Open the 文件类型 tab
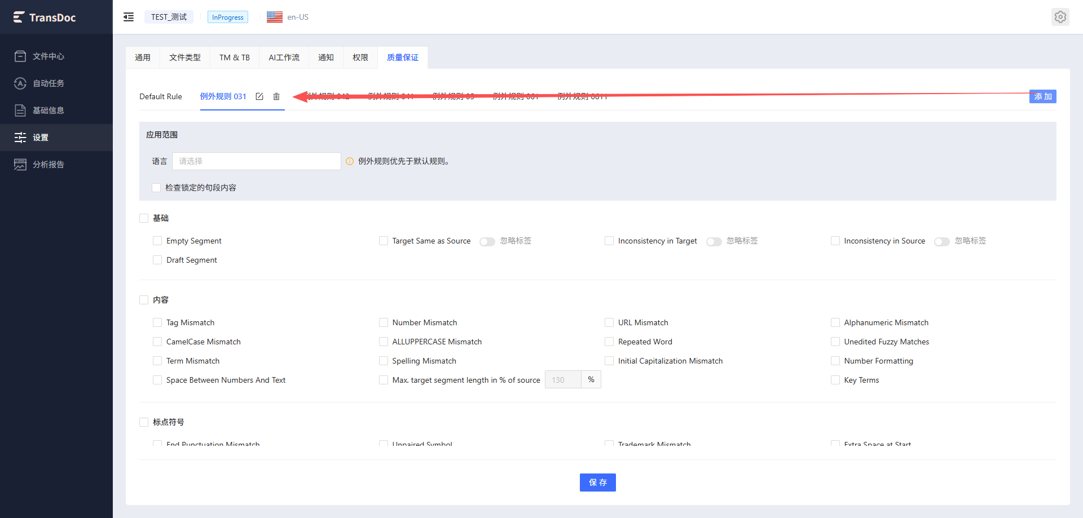The width and height of the screenshot is (1083, 518). (185, 57)
